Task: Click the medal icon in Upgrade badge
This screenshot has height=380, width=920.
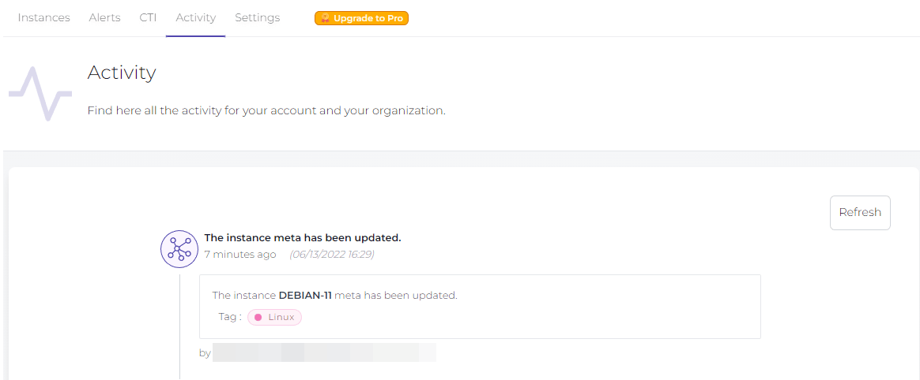Action: [325, 18]
